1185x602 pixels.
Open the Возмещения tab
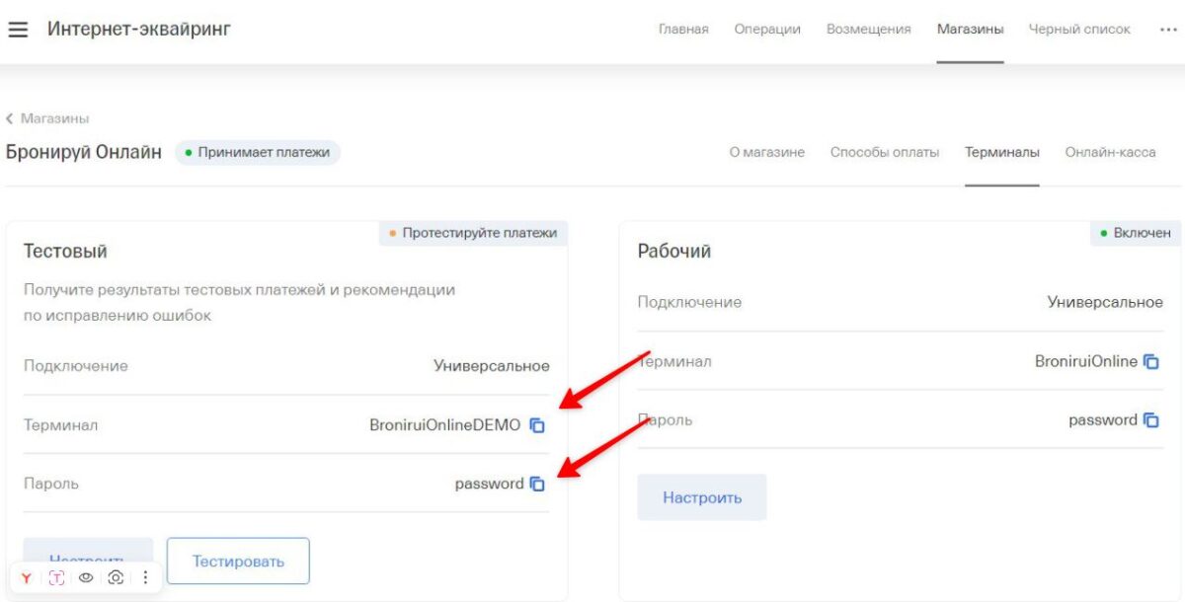(869, 30)
